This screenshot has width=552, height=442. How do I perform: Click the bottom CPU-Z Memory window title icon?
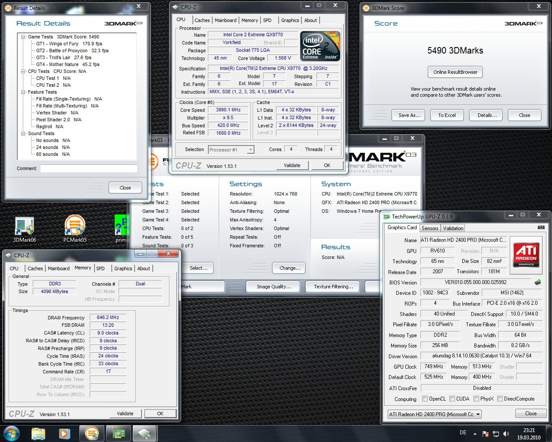coord(9,255)
